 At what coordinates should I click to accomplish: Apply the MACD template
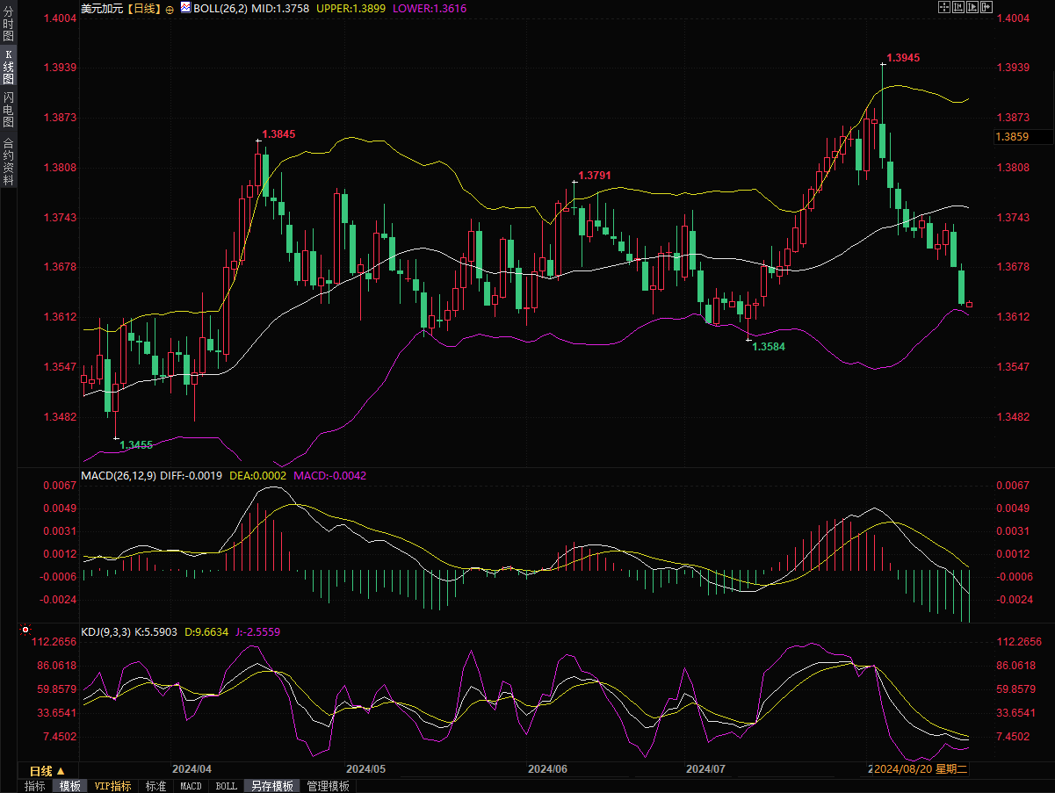191,786
